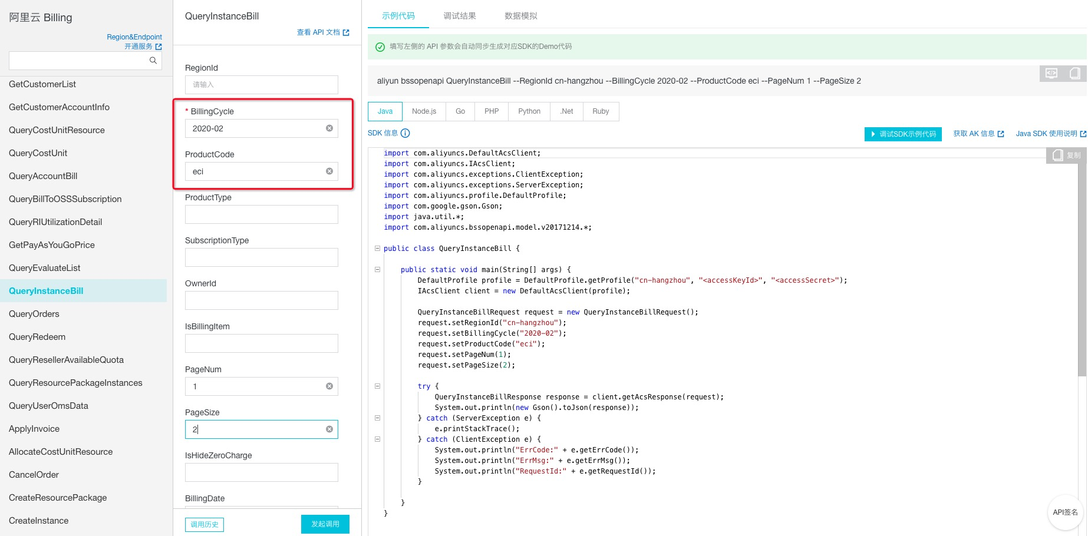Focus the IsBillingItem input field
Screen dimensions: 1088x536
point(262,343)
